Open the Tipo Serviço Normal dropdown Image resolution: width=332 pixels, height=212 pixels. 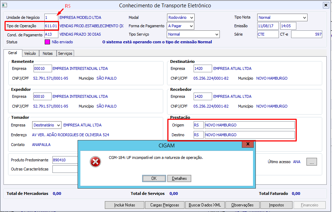tap(193, 34)
